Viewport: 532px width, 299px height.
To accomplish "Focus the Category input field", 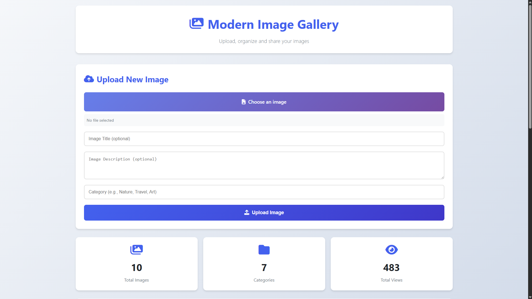I will coord(264,192).
